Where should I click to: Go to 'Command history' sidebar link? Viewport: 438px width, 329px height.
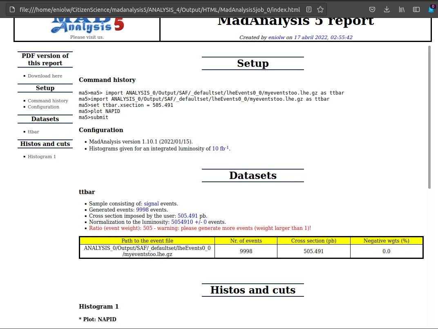point(48,101)
